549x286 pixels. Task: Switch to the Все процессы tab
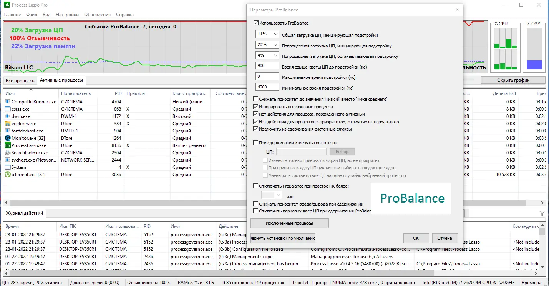point(20,80)
